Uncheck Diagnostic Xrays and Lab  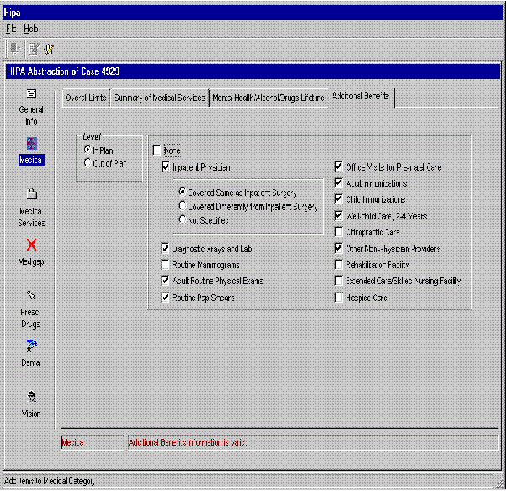166,249
